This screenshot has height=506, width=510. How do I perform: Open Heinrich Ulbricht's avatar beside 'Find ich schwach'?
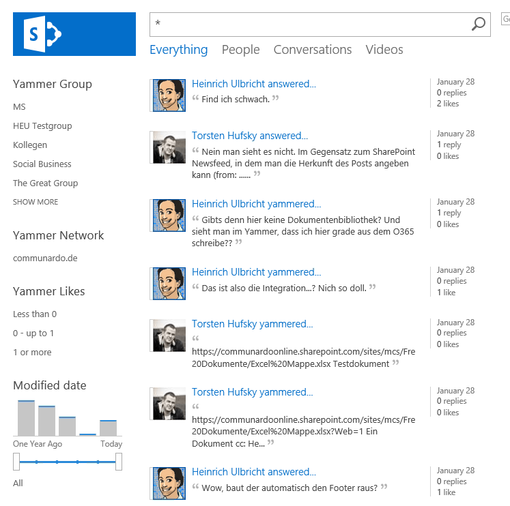pos(169,95)
